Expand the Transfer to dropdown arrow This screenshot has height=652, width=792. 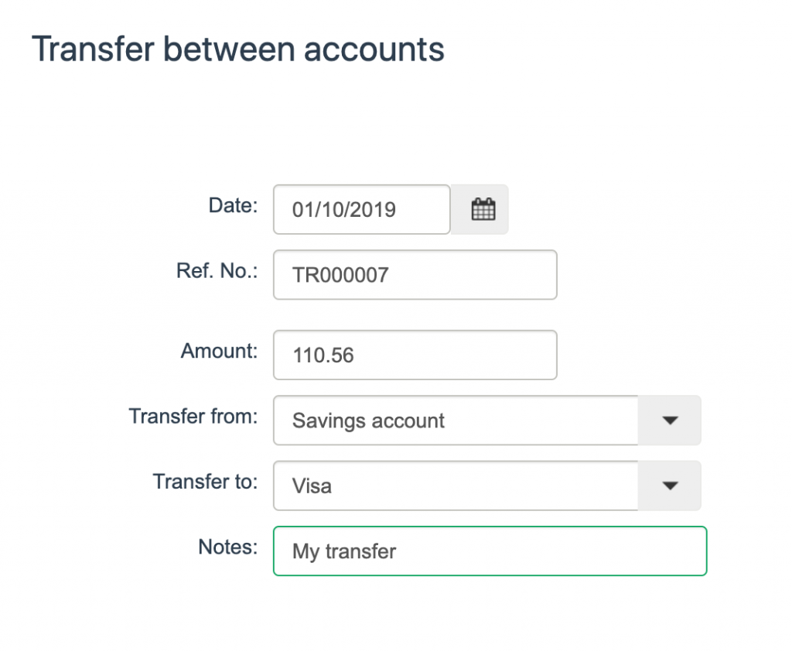pyautogui.click(x=670, y=486)
